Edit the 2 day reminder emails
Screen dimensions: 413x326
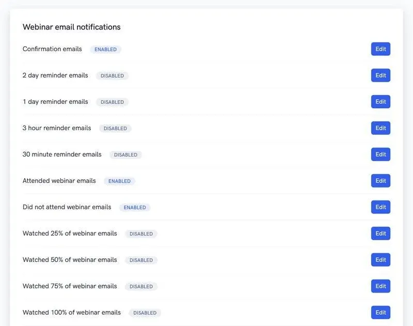(380, 75)
